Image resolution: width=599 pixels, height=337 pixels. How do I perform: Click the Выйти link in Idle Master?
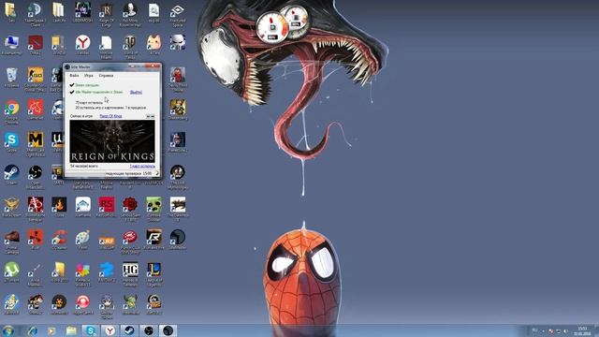(x=136, y=92)
